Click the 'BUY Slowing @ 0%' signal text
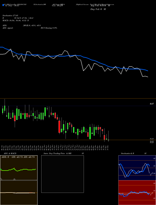 pyautogui.click(x=49, y=28)
